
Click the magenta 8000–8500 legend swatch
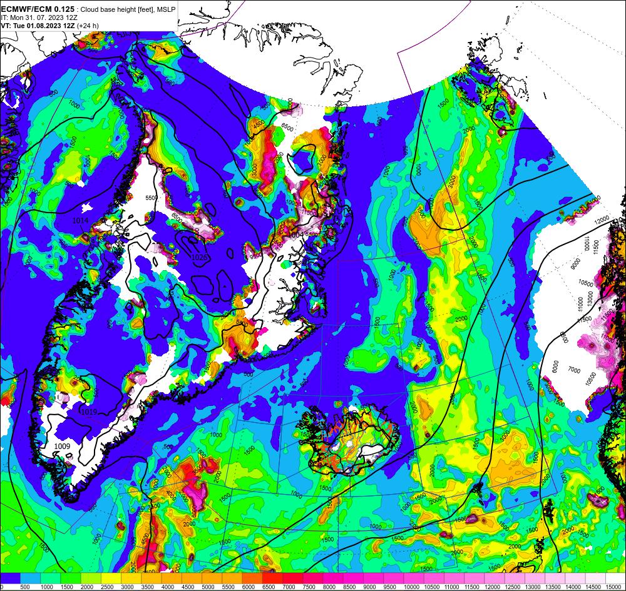333,578
